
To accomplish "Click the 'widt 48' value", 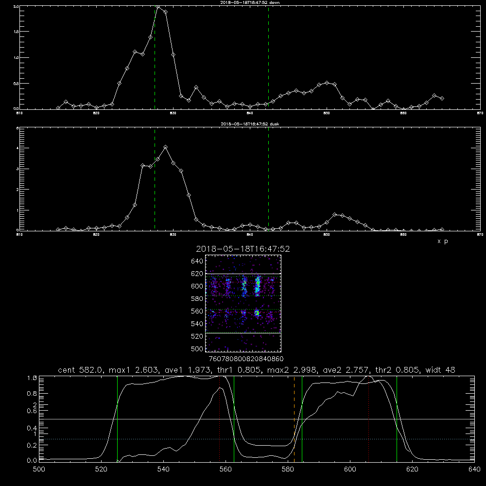I will click(x=441, y=370).
